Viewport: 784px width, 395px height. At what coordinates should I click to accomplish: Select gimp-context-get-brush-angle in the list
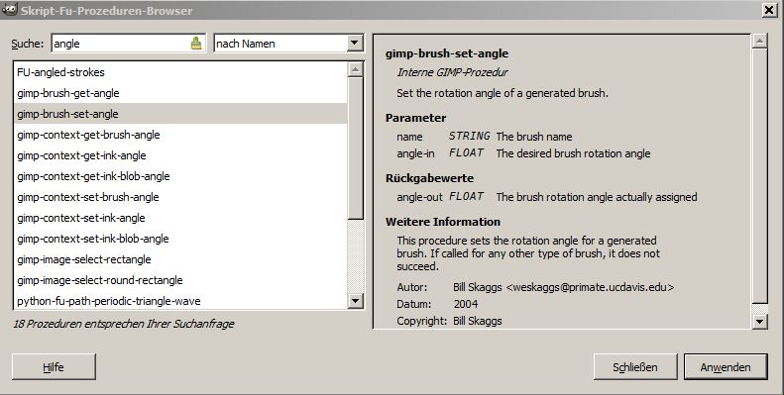pos(180,135)
